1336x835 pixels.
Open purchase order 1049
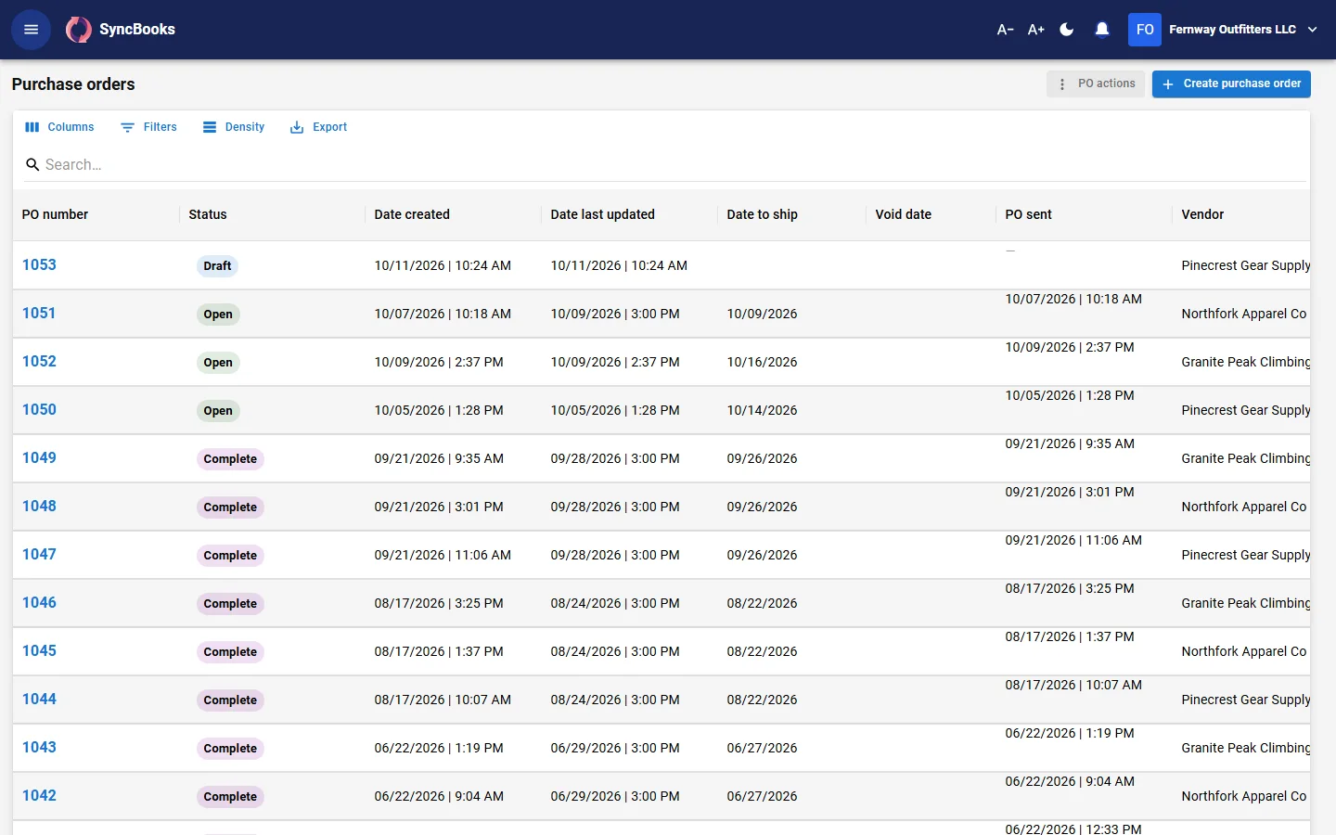[39, 458]
